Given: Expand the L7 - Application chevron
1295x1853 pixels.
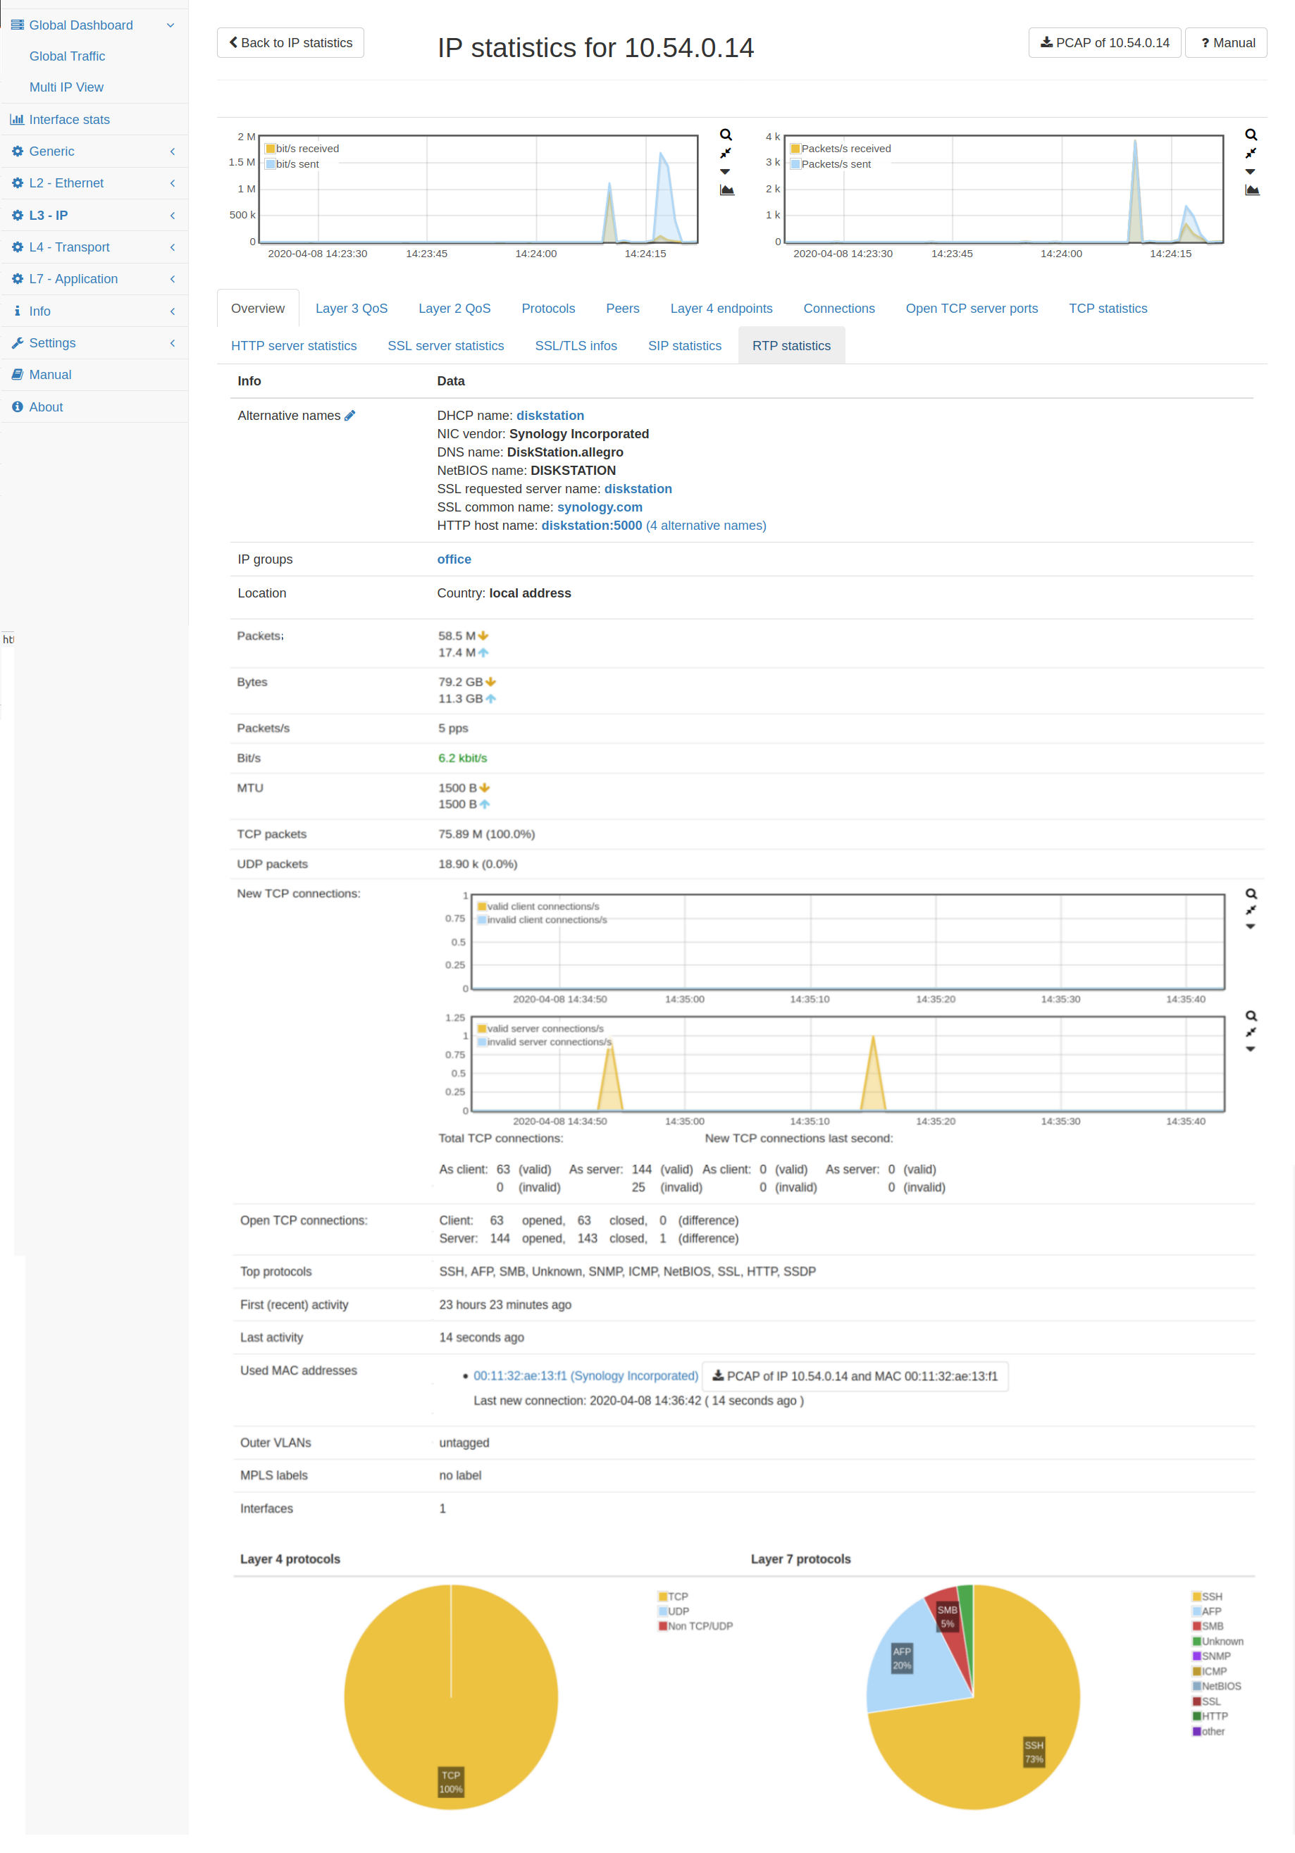Looking at the screenshot, I should point(172,279).
